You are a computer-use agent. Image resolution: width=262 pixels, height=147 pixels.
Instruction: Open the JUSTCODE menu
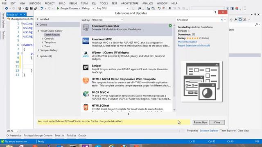pyautogui.click(x=35, y=3)
